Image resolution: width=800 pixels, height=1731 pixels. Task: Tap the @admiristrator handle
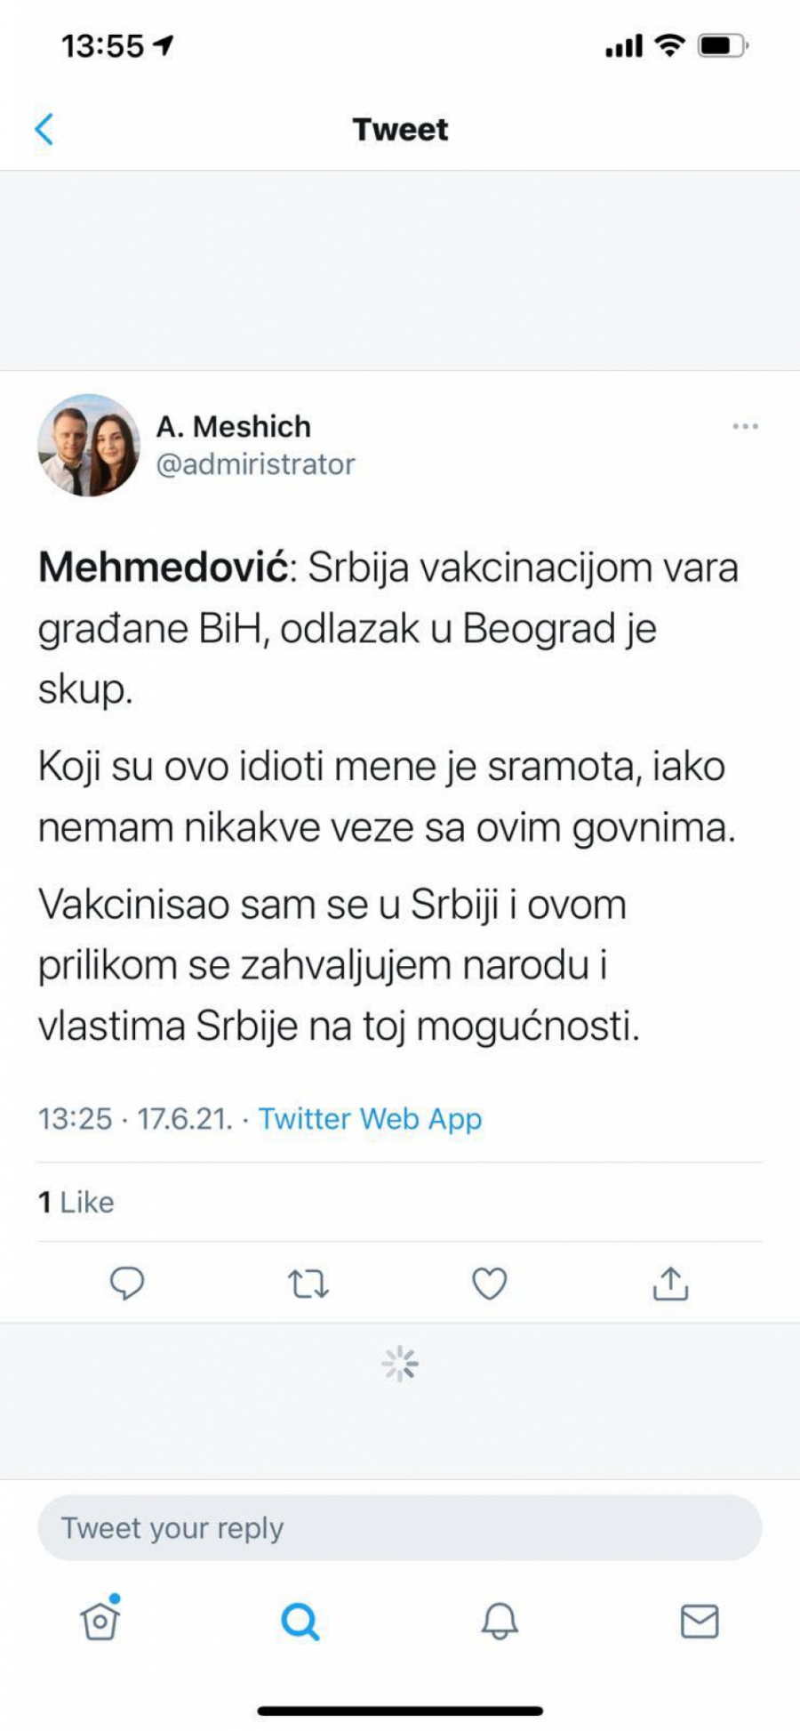[256, 464]
